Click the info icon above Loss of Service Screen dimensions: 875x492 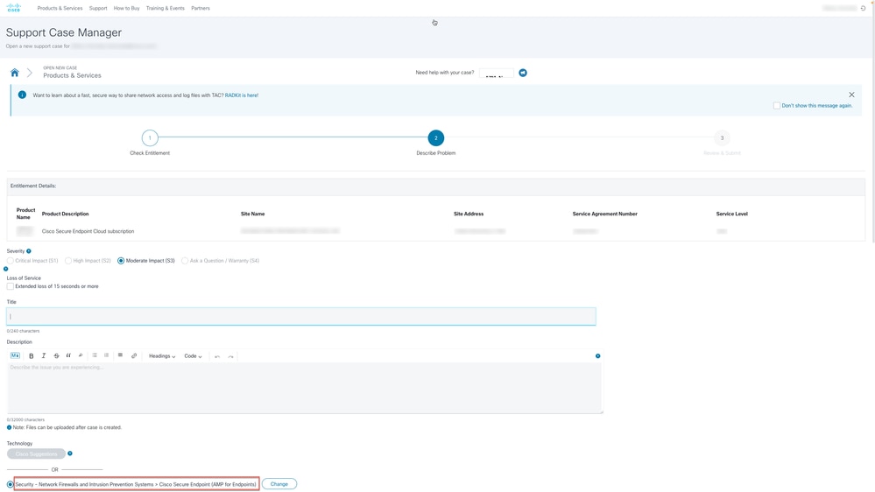point(5,269)
